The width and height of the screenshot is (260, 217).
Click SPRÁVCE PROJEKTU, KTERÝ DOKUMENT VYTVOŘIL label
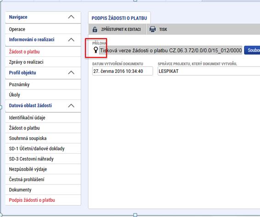(198, 64)
